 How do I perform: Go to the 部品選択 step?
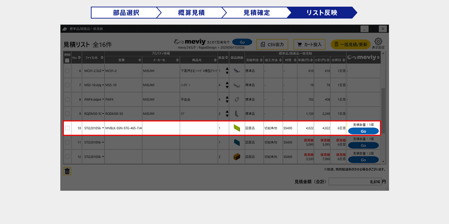coord(126,13)
